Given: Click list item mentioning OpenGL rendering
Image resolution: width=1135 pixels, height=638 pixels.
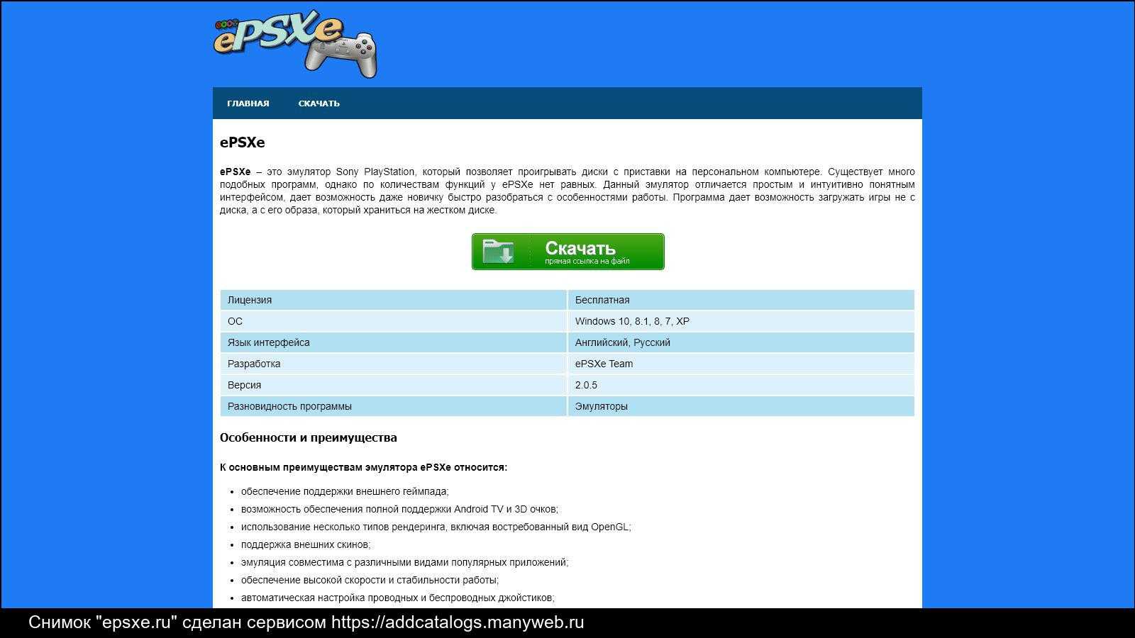Looking at the screenshot, I should [436, 527].
